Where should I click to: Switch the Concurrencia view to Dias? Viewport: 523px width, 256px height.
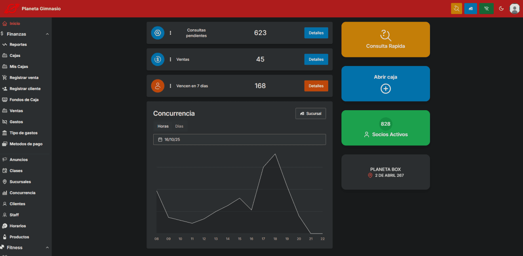pos(179,126)
